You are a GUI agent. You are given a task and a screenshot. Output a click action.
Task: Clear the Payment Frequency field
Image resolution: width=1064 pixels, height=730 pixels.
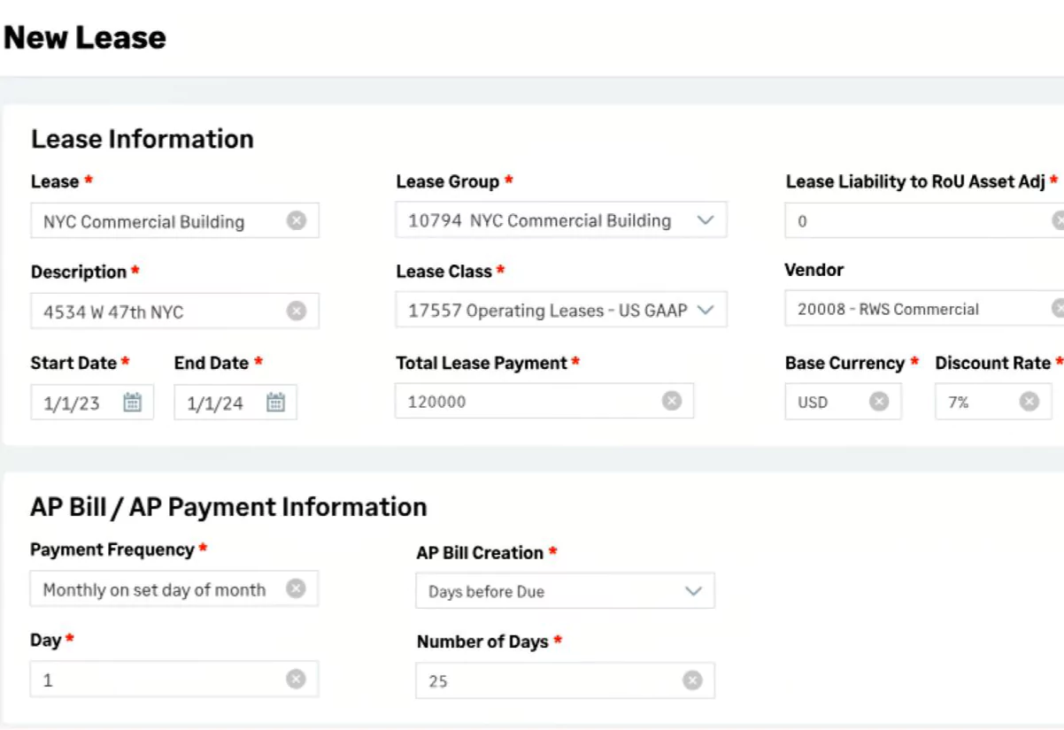[296, 589]
